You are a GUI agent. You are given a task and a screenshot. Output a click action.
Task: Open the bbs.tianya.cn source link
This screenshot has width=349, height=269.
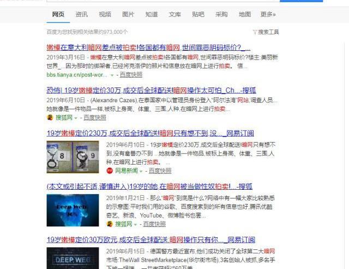pyautogui.click(x=77, y=75)
